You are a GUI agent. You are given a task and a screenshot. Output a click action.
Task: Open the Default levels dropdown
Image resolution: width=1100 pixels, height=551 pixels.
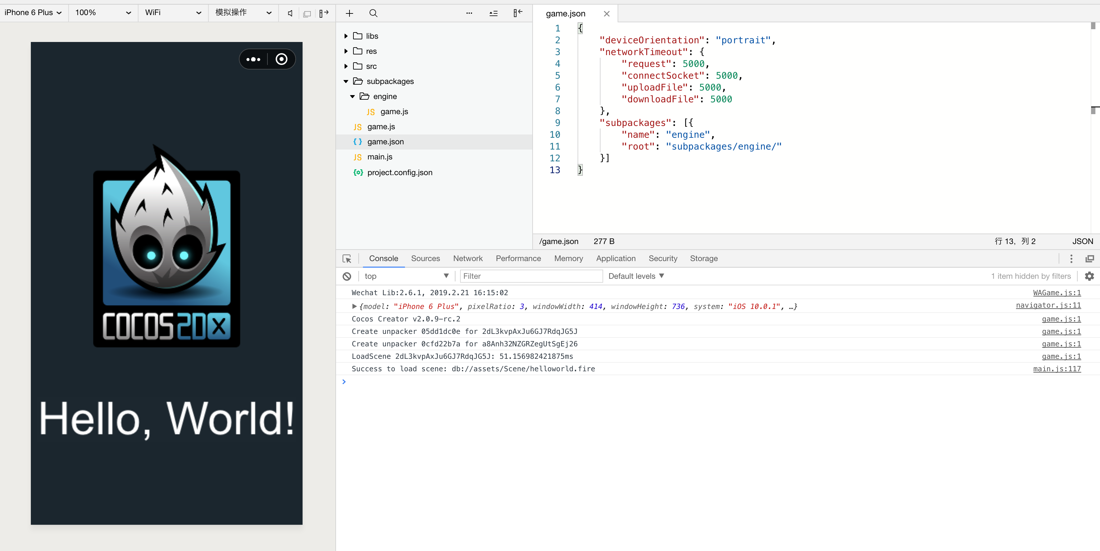[636, 276]
